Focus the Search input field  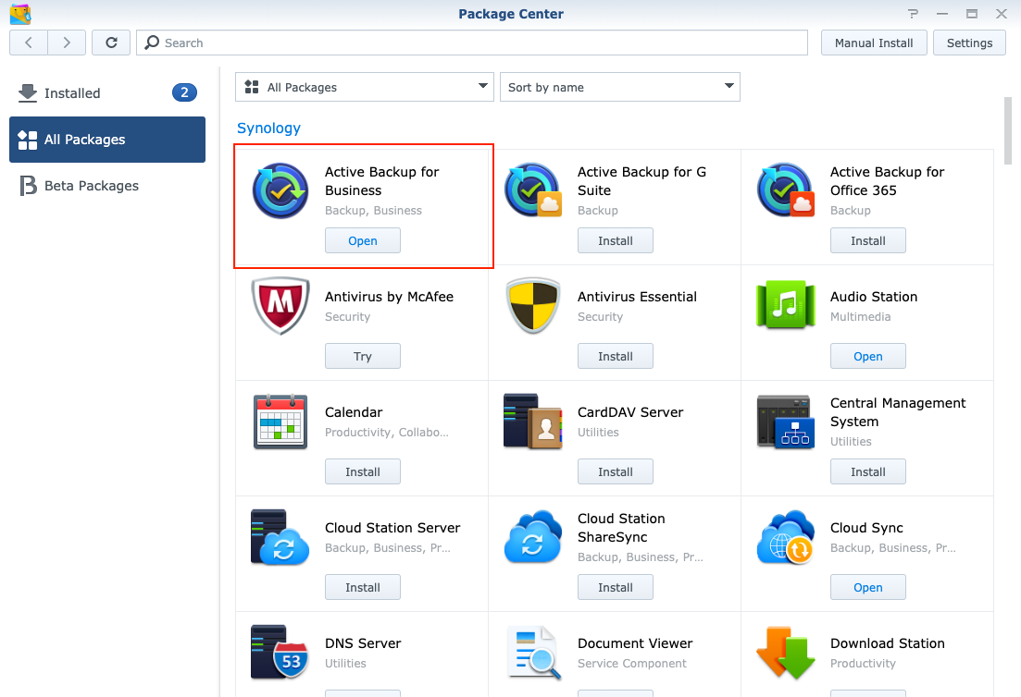pos(472,43)
